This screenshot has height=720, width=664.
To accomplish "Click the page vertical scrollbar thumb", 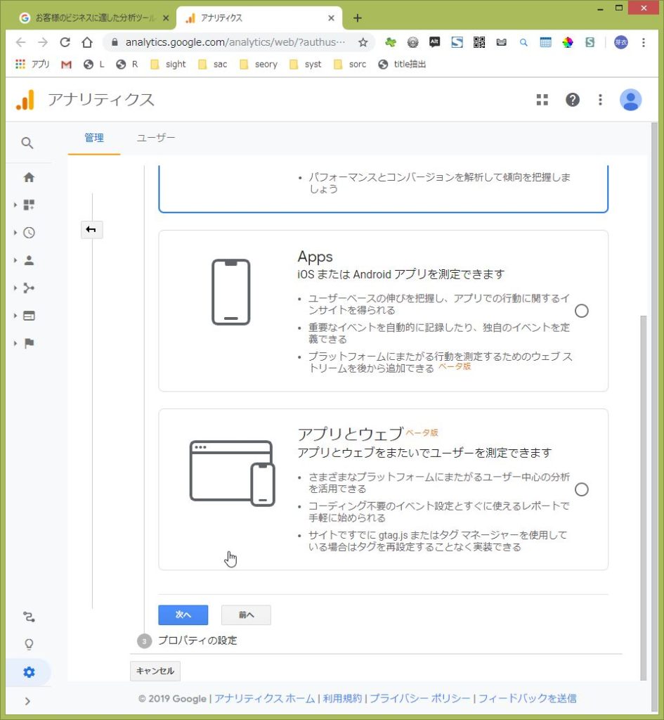I will tap(644, 498).
